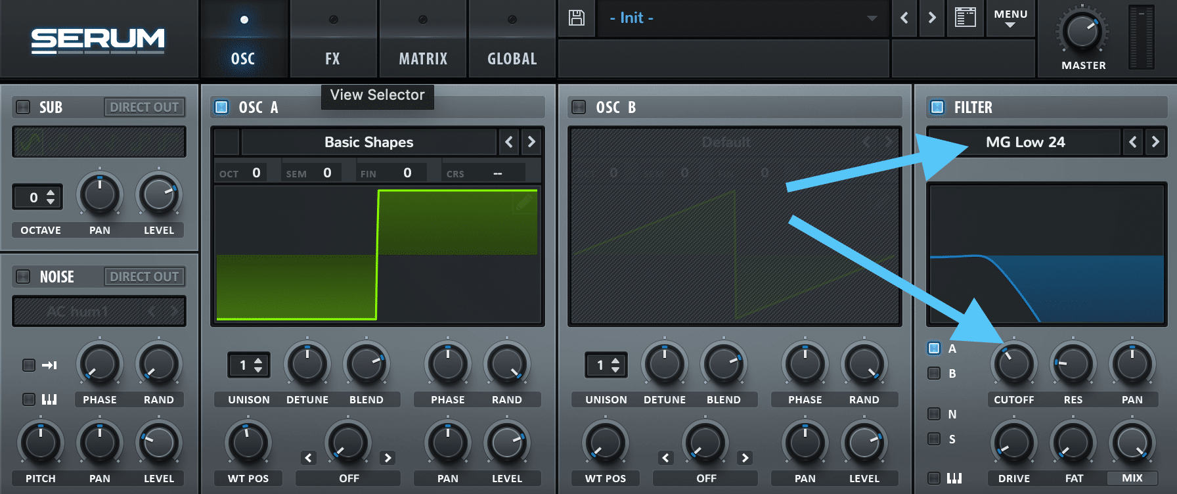Viewport: 1177px width, 494px height.
Task: Click the filter DRIVE knob
Action: click(1014, 443)
